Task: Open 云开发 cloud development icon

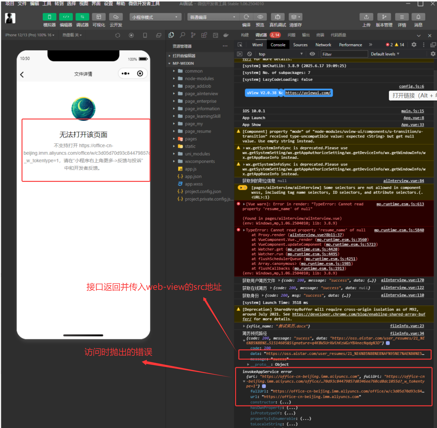Action: pyautogui.click(x=116, y=17)
